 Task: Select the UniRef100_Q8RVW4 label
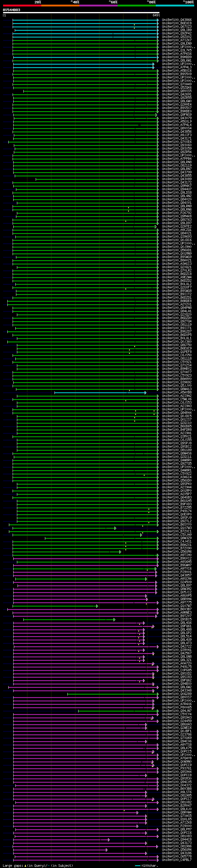point(177,812)
